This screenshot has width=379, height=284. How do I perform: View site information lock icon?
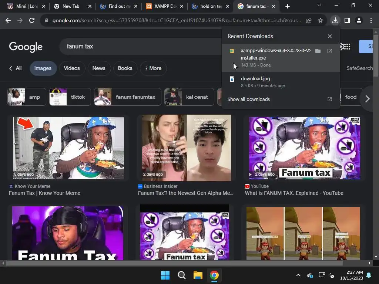tap(47, 21)
